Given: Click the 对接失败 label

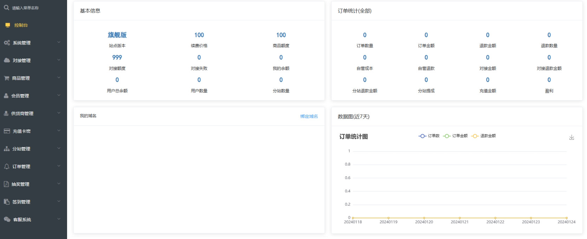Looking at the screenshot, I should coord(199,69).
